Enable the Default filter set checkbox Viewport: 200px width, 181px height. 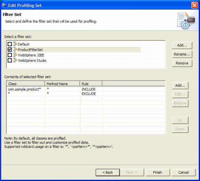point(10,44)
